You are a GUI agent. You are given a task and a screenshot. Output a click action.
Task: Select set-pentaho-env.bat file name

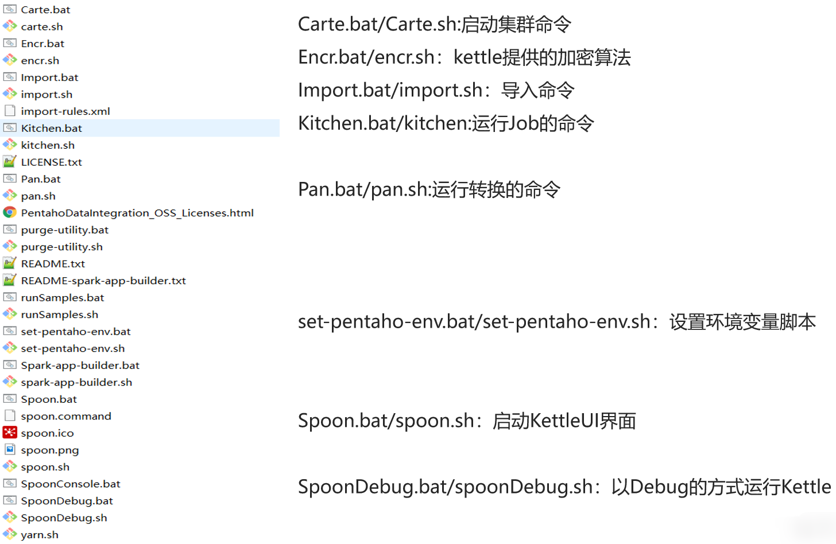76,331
